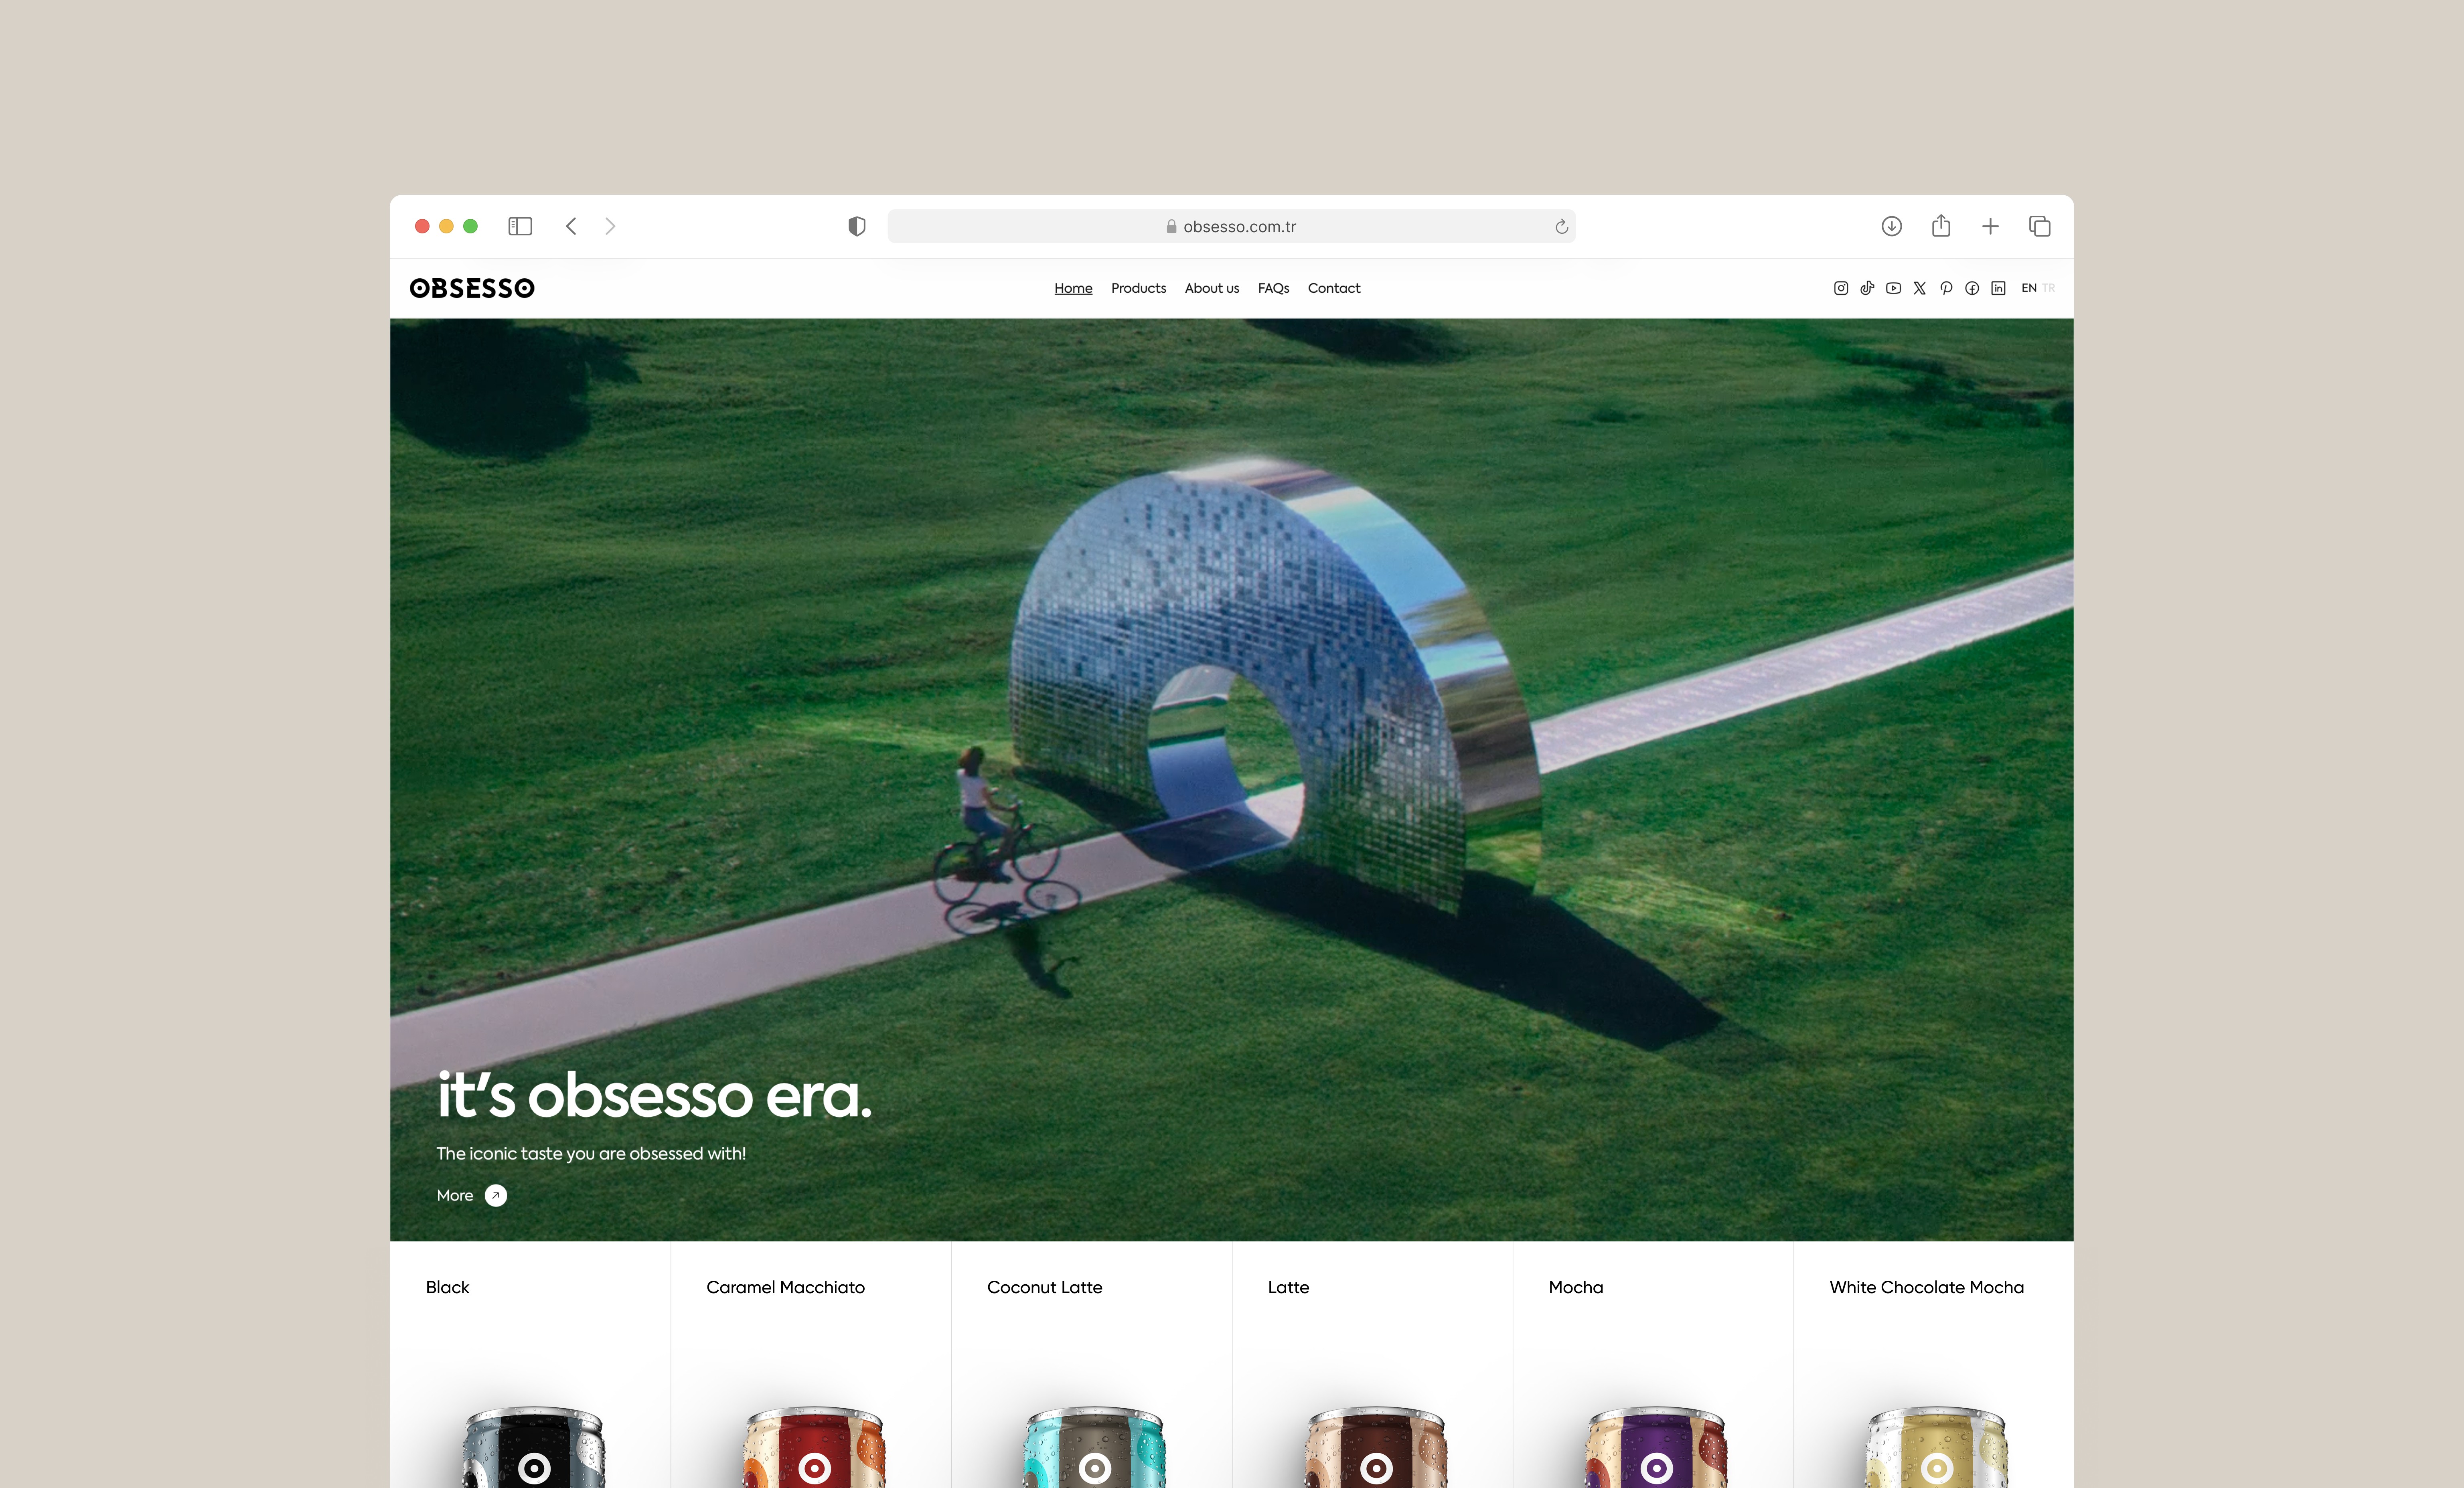Click the LinkedIn icon
2464x1488 pixels.
pos(1998,288)
